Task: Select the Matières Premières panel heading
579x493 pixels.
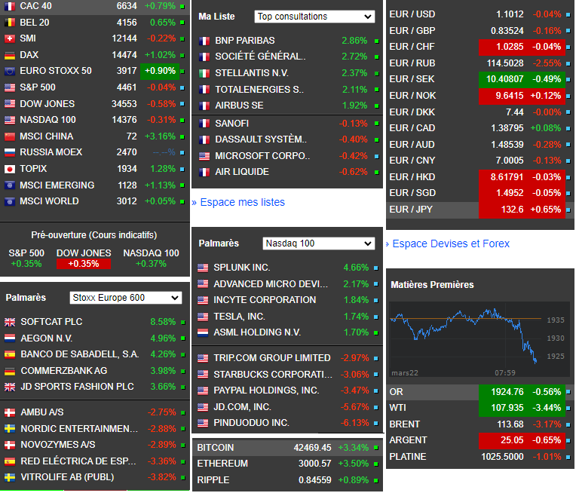Action: point(432,285)
